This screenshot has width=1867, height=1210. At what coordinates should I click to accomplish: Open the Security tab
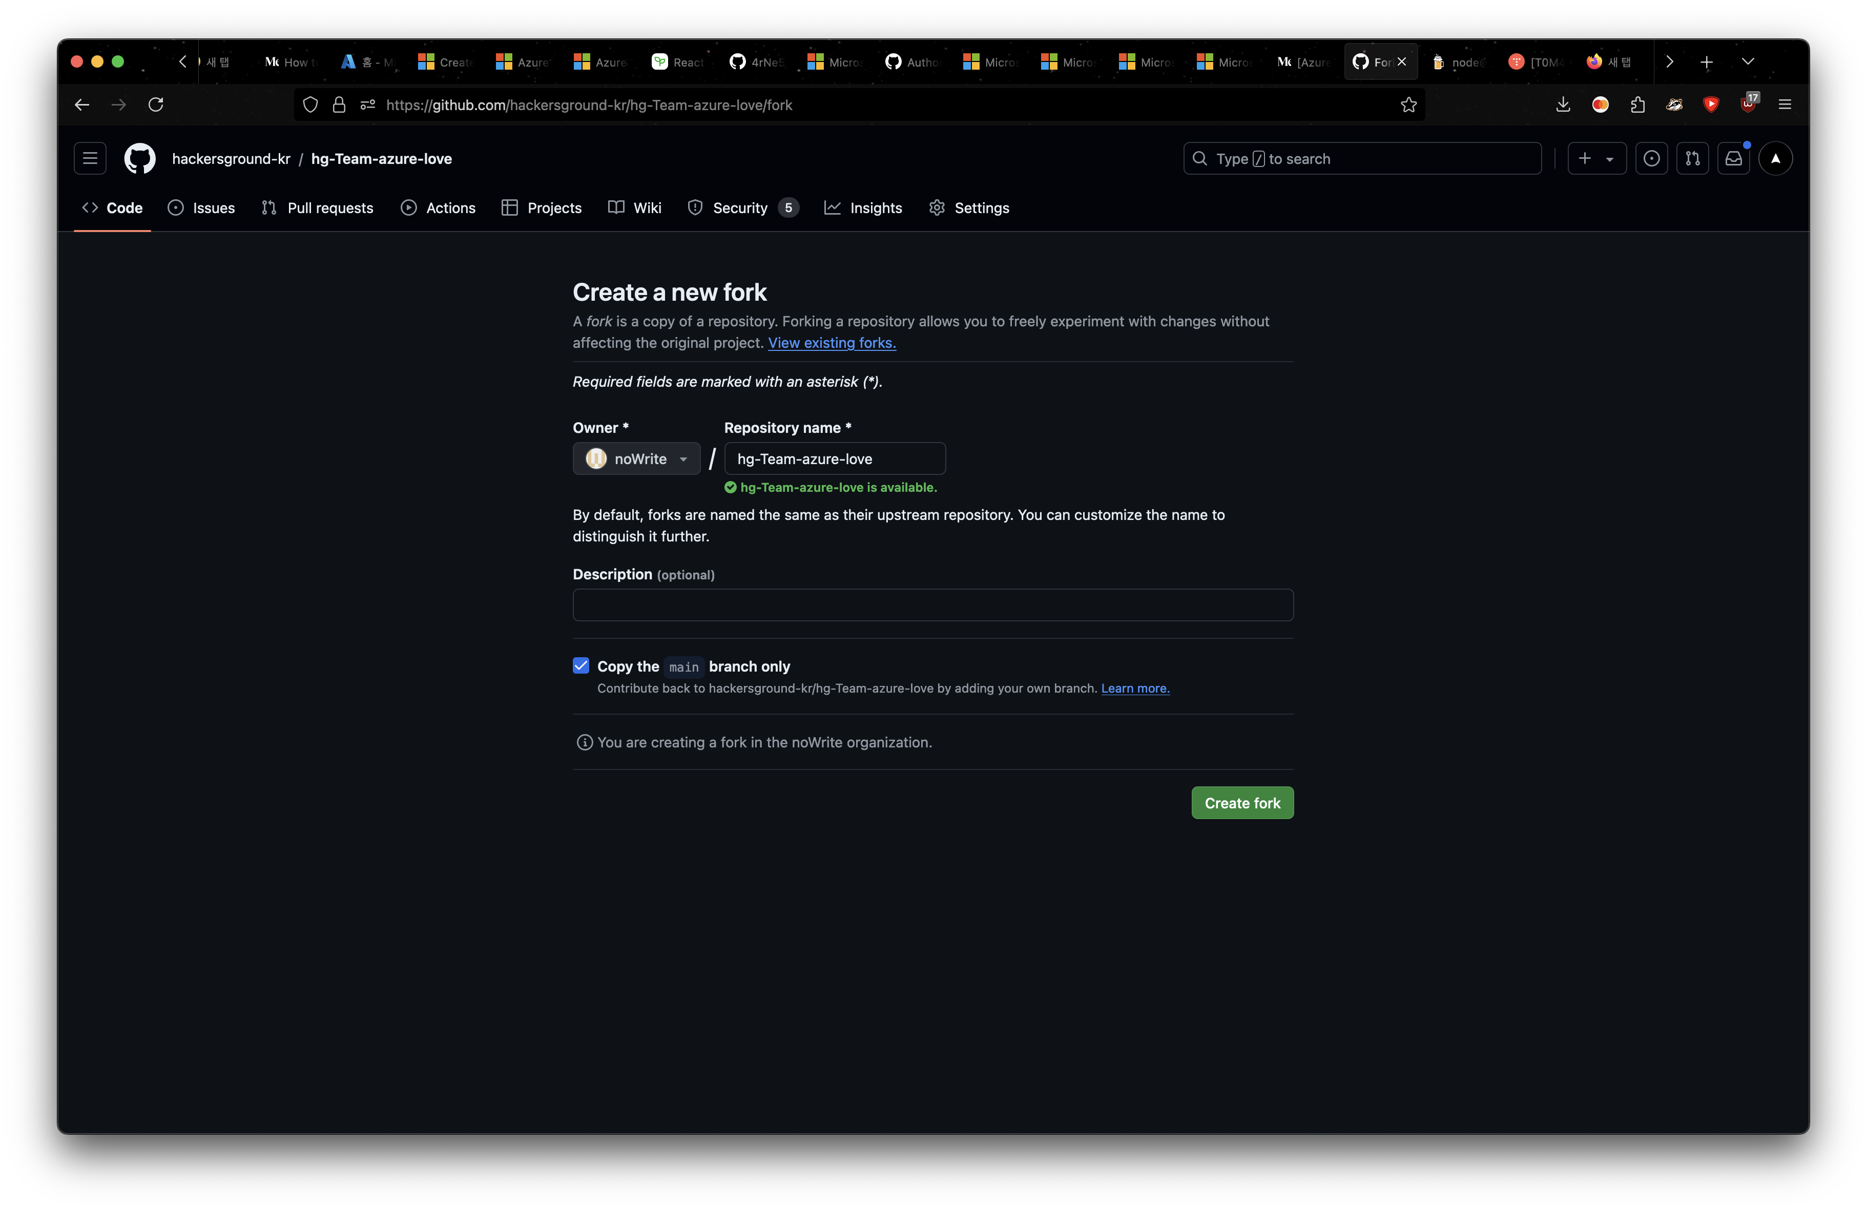(x=740, y=208)
